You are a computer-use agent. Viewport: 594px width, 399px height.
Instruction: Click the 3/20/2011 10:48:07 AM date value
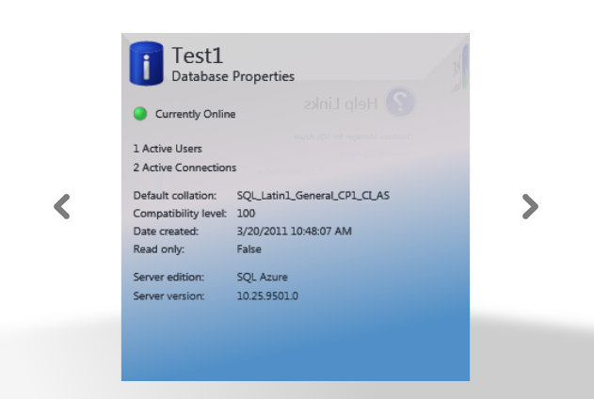coord(294,231)
